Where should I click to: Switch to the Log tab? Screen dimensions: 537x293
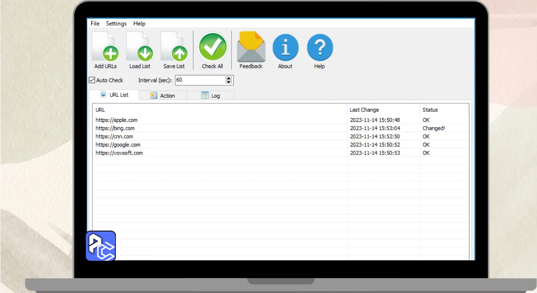point(211,95)
